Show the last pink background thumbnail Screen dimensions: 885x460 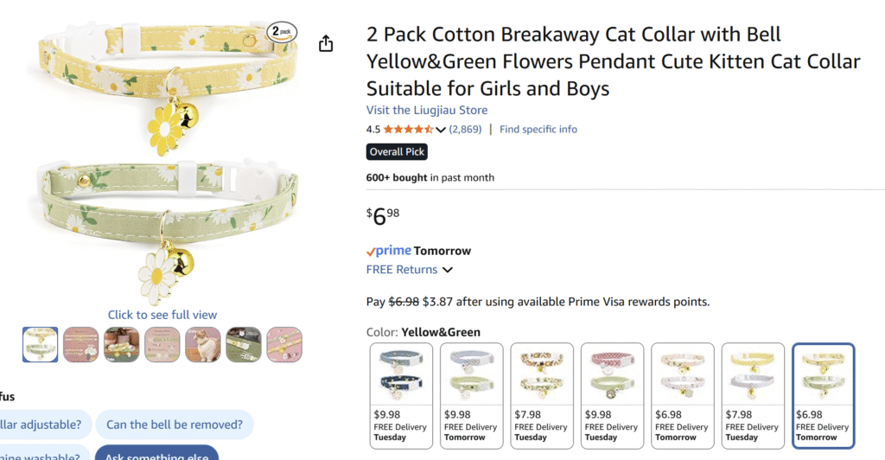click(x=284, y=344)
